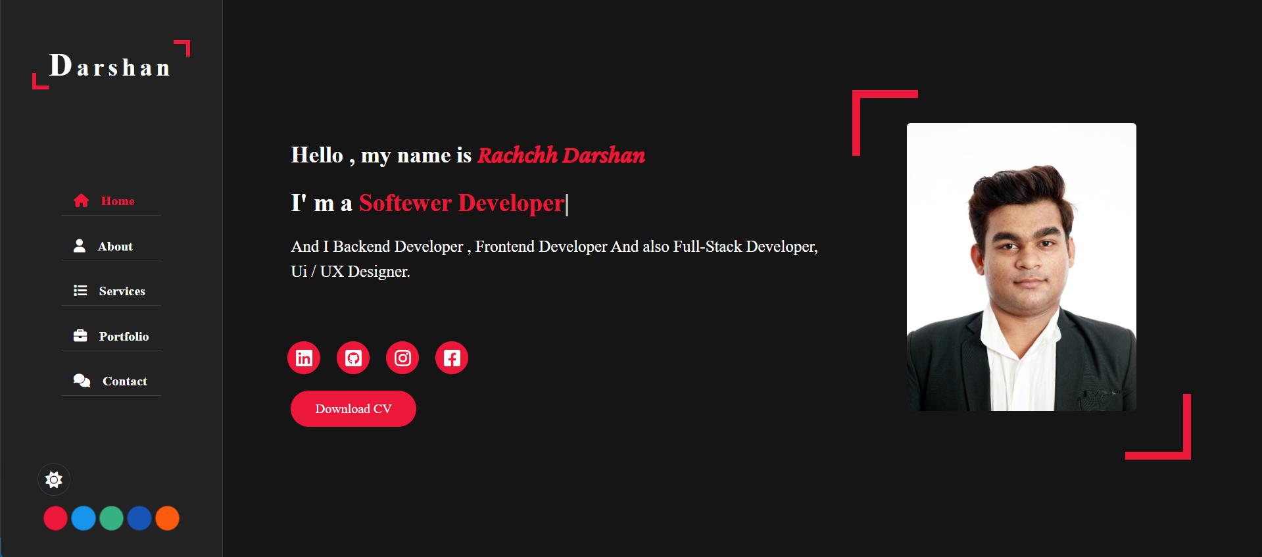Pick the green theme color swatch
This screenshot has width=1262, height=557.
click(111, 518)
